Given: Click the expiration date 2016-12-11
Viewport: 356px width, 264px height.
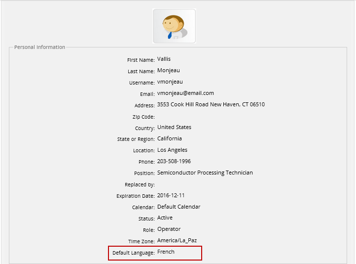Looking at the screenshot, I should pyautogui.click(x=171, y=196).
